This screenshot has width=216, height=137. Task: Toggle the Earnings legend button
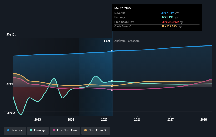click(38, 130)
